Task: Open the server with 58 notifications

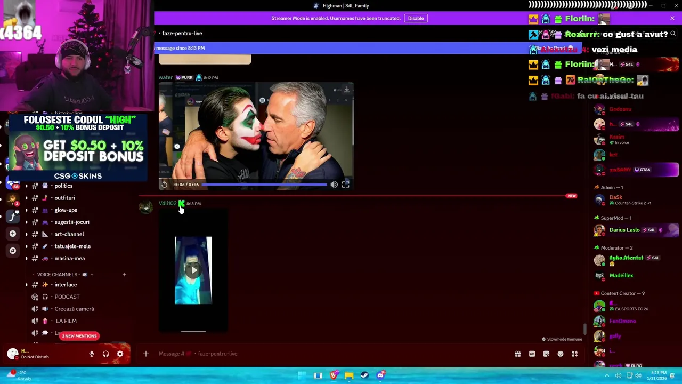Action: tap(13, 184)
